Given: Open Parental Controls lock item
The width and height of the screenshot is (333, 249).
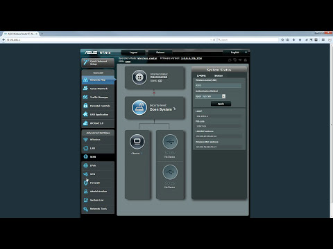Looking at the screenshot, I should (98, 106).
